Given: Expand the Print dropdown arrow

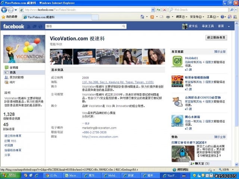Looking at the screenshot, I should coord(173,17).
